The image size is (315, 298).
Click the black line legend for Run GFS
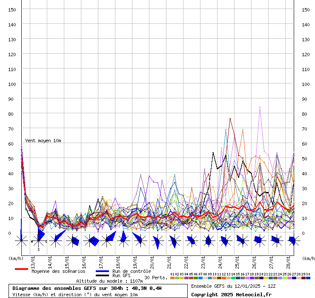tap(102, 275)
